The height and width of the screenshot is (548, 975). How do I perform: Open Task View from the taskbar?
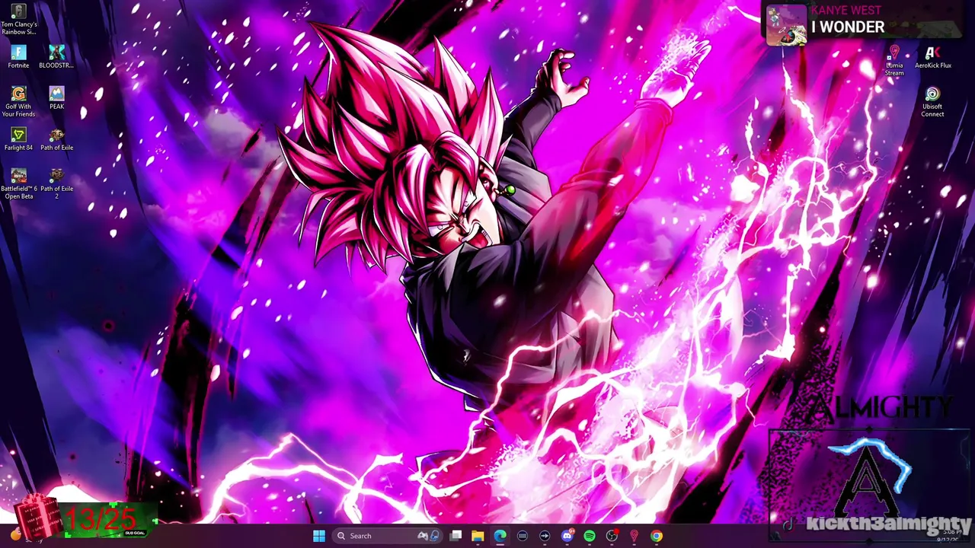(456, 536)
